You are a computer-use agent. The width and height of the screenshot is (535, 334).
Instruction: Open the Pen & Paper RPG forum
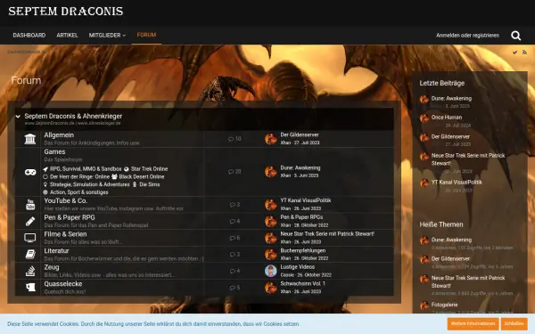(x=70, y=217)
